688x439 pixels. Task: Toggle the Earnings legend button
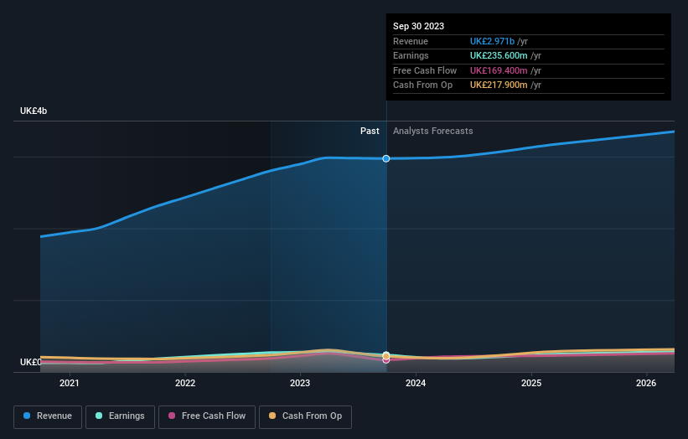click(x=120, y=416)
